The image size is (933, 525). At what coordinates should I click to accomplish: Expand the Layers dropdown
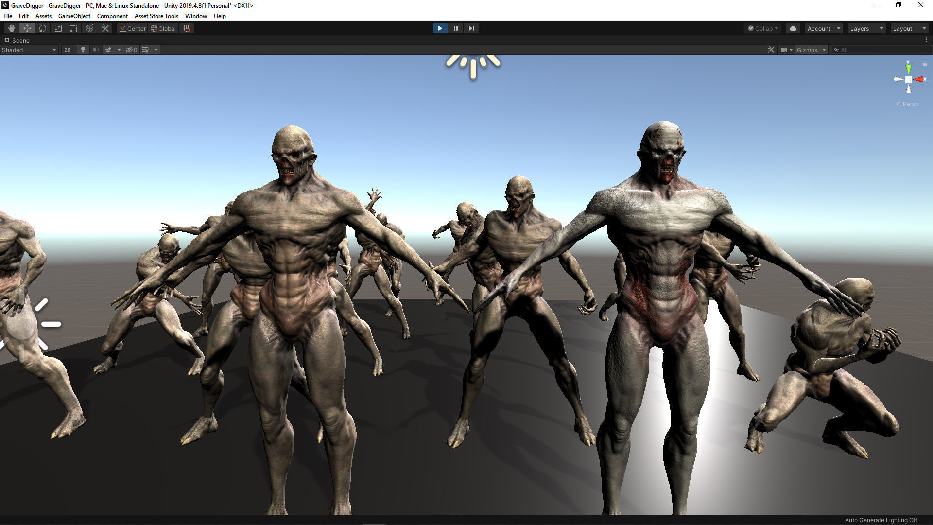click(x=866, y=28)
